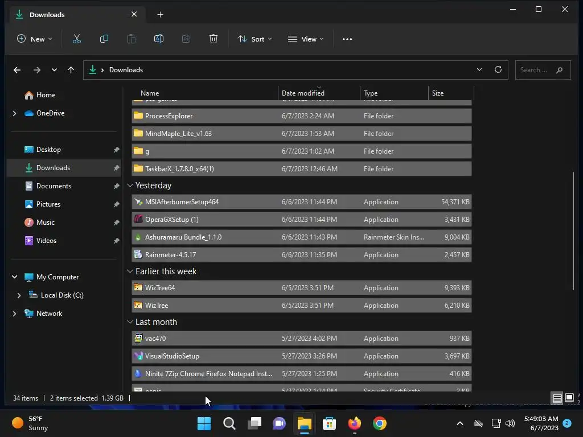Image resolution: width=583 pixels, height=437 pixels.
Task: Expand Local Disk (C:) node
Action: click(19, 295)
